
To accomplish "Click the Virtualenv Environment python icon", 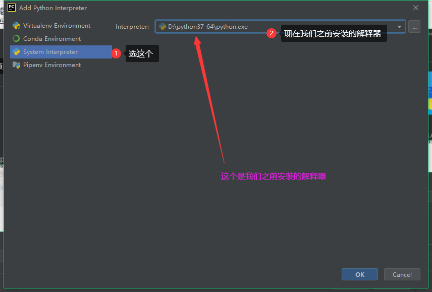I will [16, 26].
